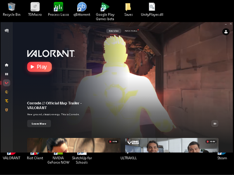This screenshot has width=234, height=175.
Task: Open the Saves folder on desktop
Action: coord(128,9)
